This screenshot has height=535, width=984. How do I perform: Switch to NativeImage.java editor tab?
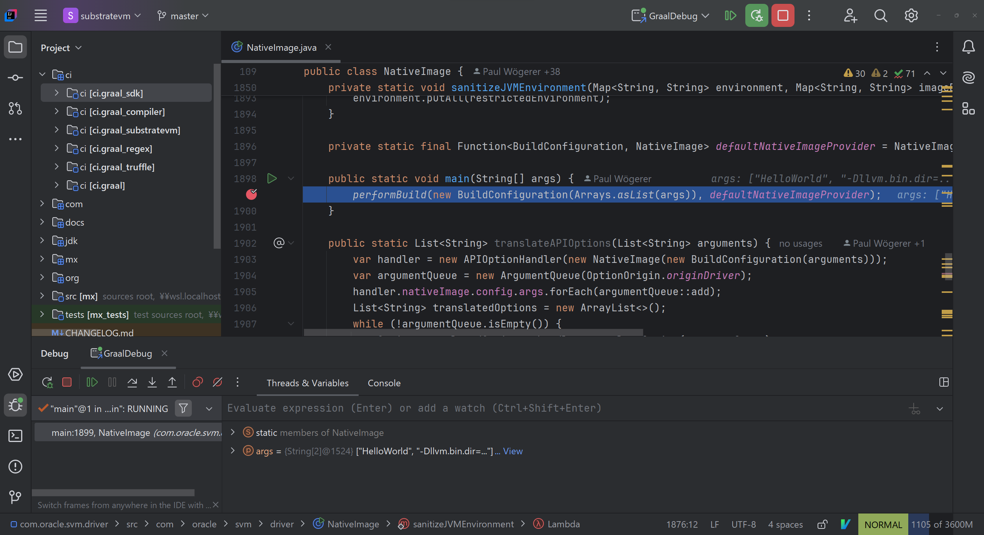coord(282,48)
